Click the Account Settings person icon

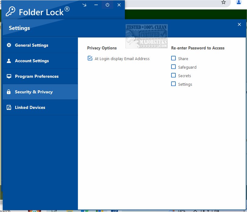9,61
